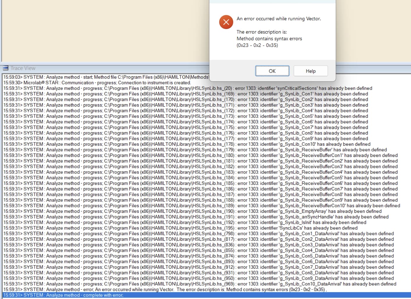Select trace line for 'g_SynLib_EmptyArray'
411x299 pixels.
click(193, 211)
